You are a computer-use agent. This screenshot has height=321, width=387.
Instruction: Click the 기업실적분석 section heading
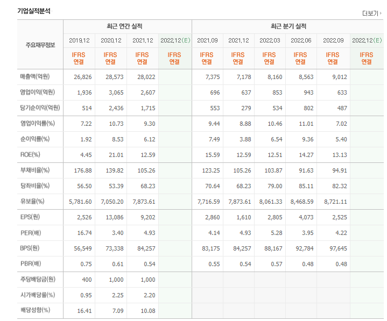point(34,11)
